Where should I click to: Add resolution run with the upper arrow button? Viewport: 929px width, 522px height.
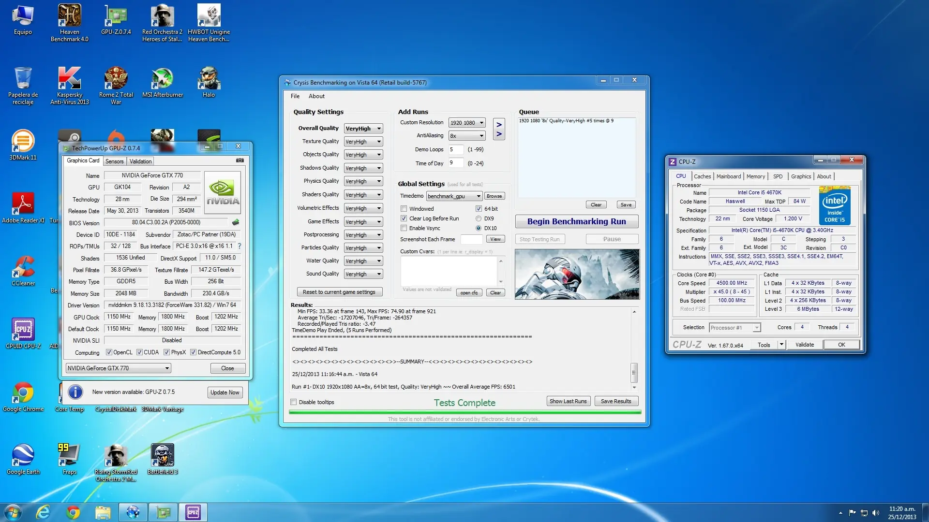pos(499,125)
